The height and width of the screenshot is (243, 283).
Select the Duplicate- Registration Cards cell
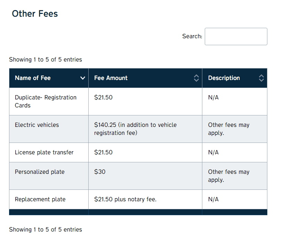49,102
